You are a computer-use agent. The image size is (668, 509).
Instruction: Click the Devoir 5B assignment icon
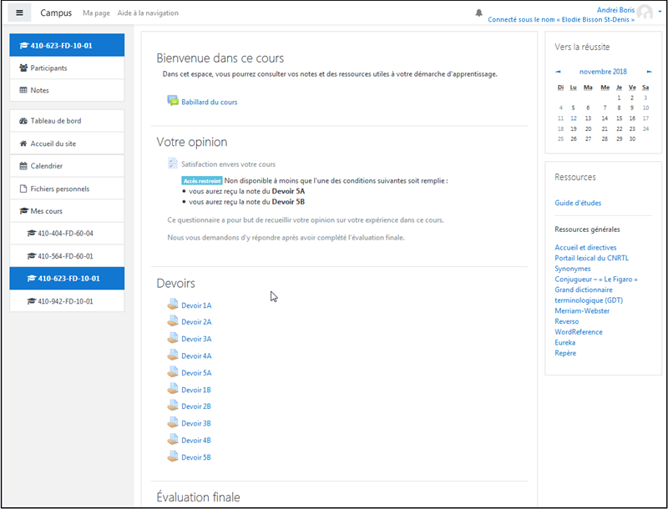[173, 457]
